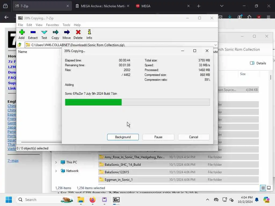Click the Extract toolbar icon
This screenshot has width=275, height=206.
coord(33,34)
